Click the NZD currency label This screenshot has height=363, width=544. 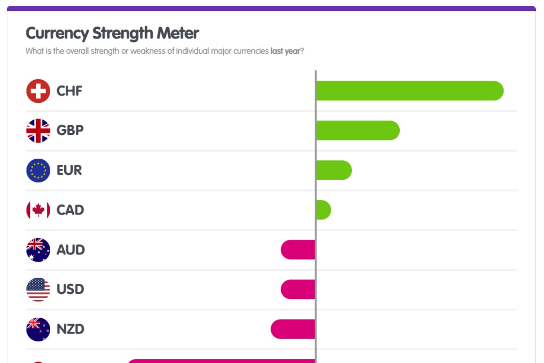click(70, 329)
